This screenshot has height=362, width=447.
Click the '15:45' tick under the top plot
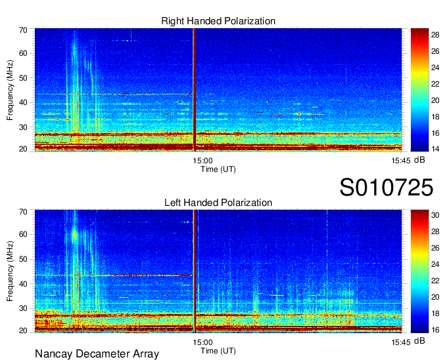point(401,161)
